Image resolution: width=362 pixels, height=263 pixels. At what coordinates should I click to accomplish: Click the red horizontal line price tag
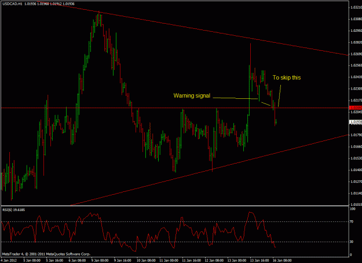(x=356, y=108)
